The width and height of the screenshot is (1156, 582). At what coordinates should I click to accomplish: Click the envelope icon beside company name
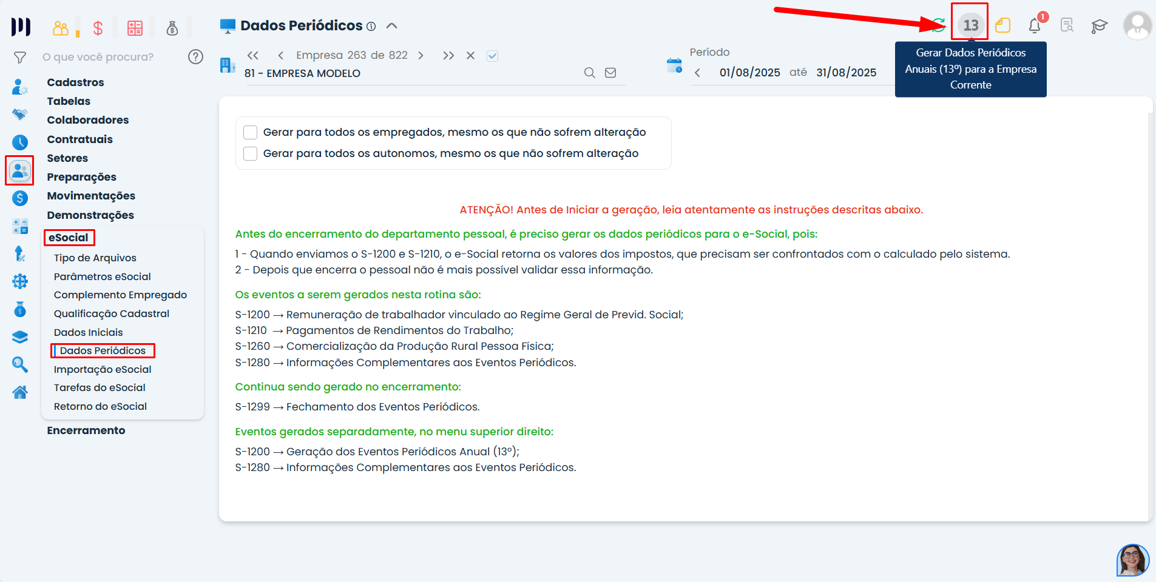pos(610,73)
